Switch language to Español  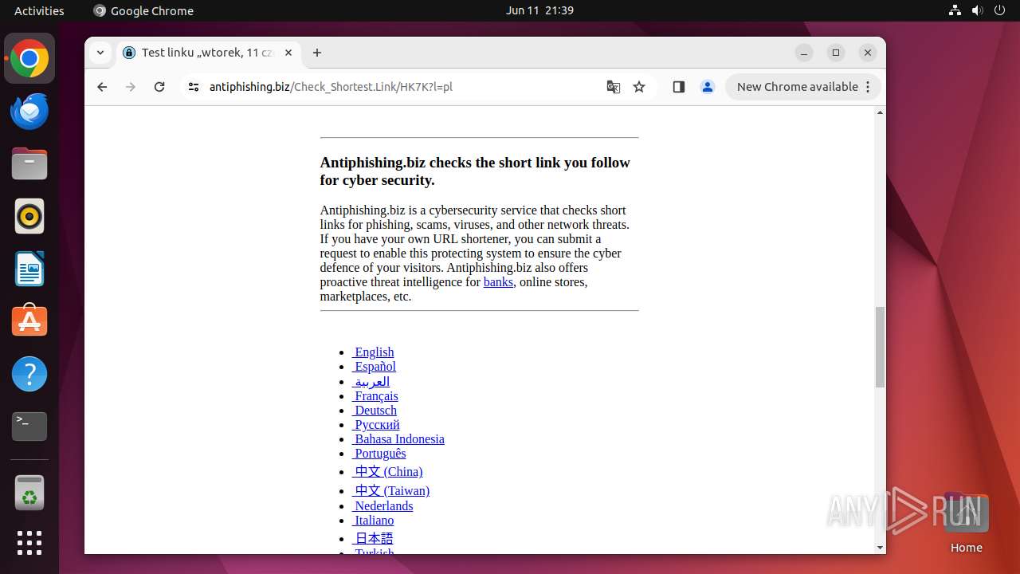point(375,366)
